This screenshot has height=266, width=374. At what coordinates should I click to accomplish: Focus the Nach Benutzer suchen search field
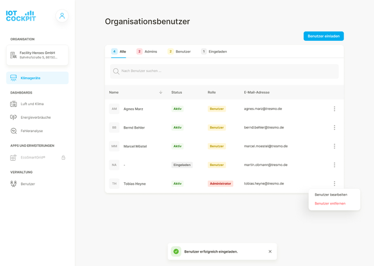pyautogui.click(x=224, y=71)
